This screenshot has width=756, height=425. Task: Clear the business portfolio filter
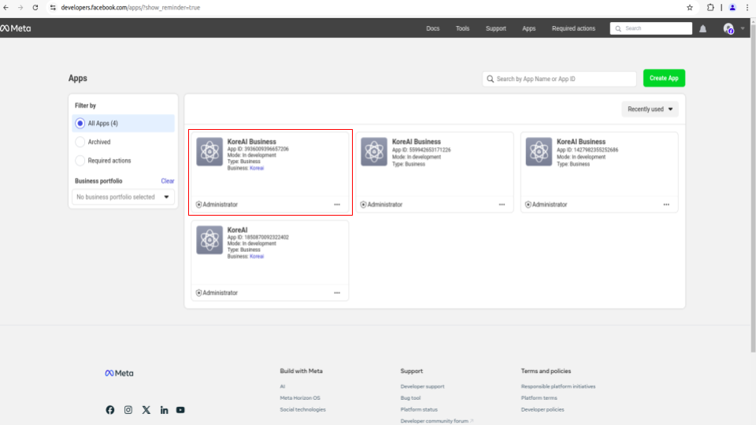click(x=167, y=181)
